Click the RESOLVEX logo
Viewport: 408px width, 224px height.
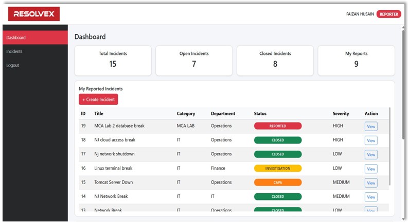(34, 14)
